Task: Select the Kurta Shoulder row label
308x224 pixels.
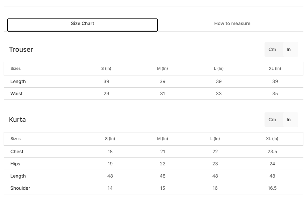Action: pyautogui.click(x=20, y=188)
